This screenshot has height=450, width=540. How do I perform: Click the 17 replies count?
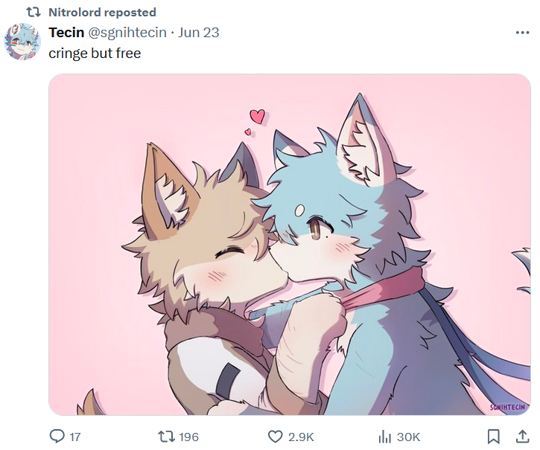tap(75, 437)
